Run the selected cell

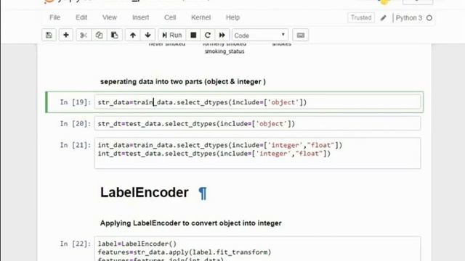click(171, 36)
